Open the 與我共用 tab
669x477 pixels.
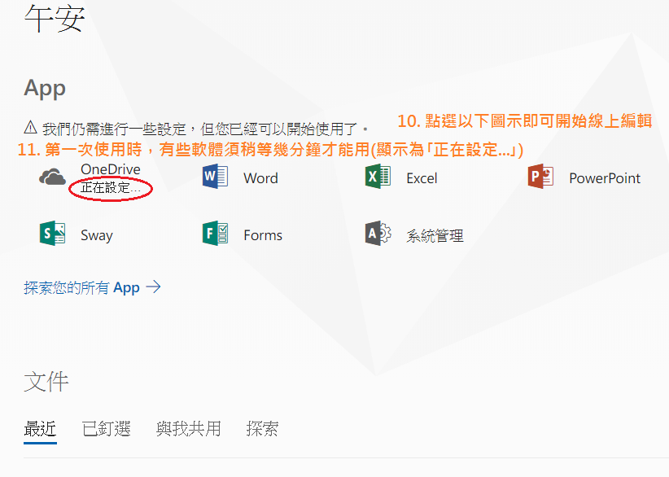(x=189, y=429)
